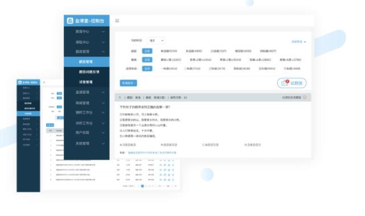365x216 pixels.
Task: Click the hamburger menu icon in header
Action: coord(117,20)
